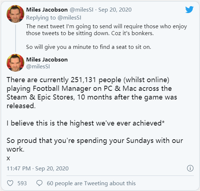This screenshot has height=191, width=200.
Task: Open the 11:47 PM · Sep 20, 2020 timestamp
Action: click(38, 169)
